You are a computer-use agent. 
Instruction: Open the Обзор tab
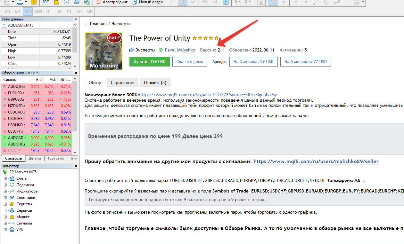(x=95, y=83)
